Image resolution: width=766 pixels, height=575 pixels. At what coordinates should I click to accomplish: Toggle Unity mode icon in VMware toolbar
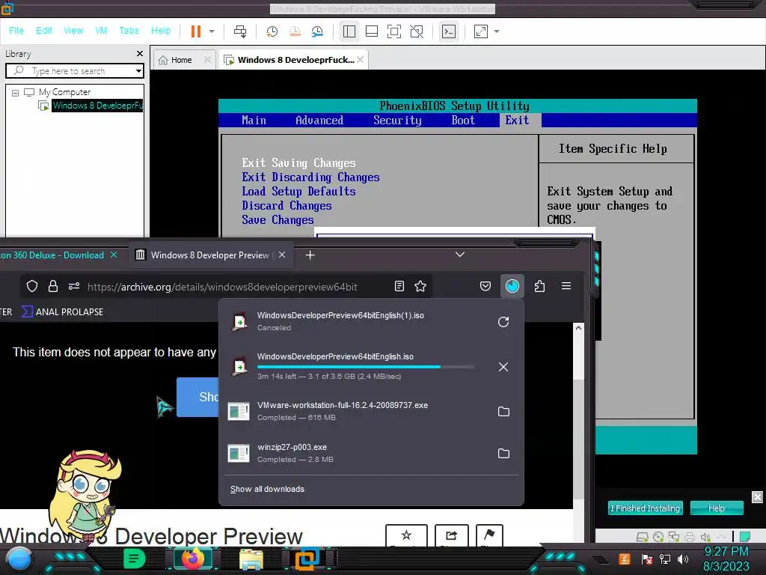pyautogui.click(x=417, y=31)
